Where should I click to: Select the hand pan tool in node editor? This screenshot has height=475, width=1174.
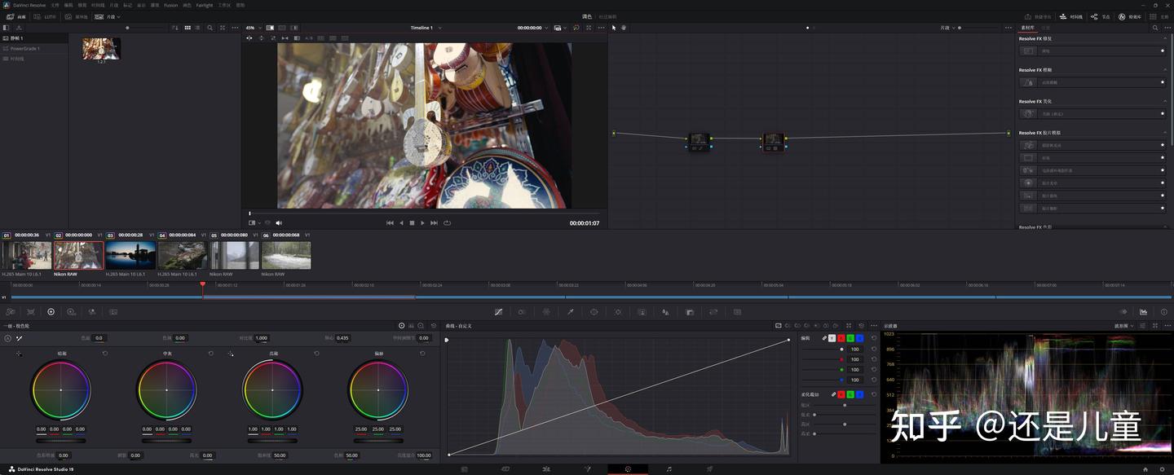(x=624, y=28)
